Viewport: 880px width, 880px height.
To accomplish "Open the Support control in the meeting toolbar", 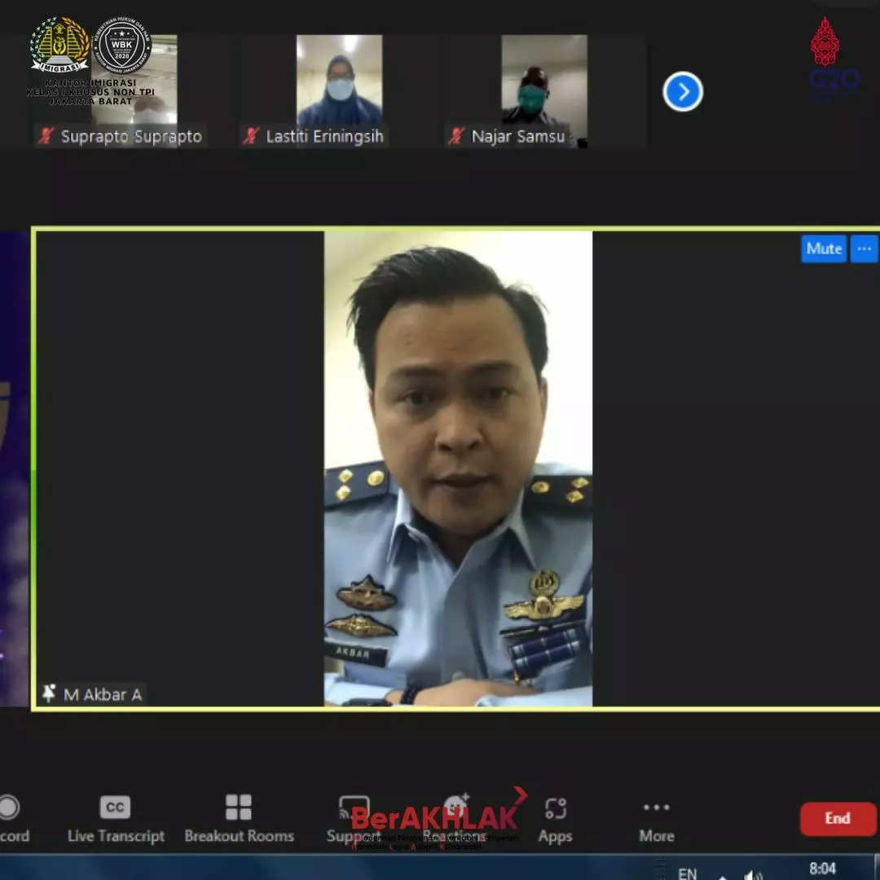I will 354,819.
